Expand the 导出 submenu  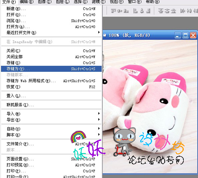(51, 120)
